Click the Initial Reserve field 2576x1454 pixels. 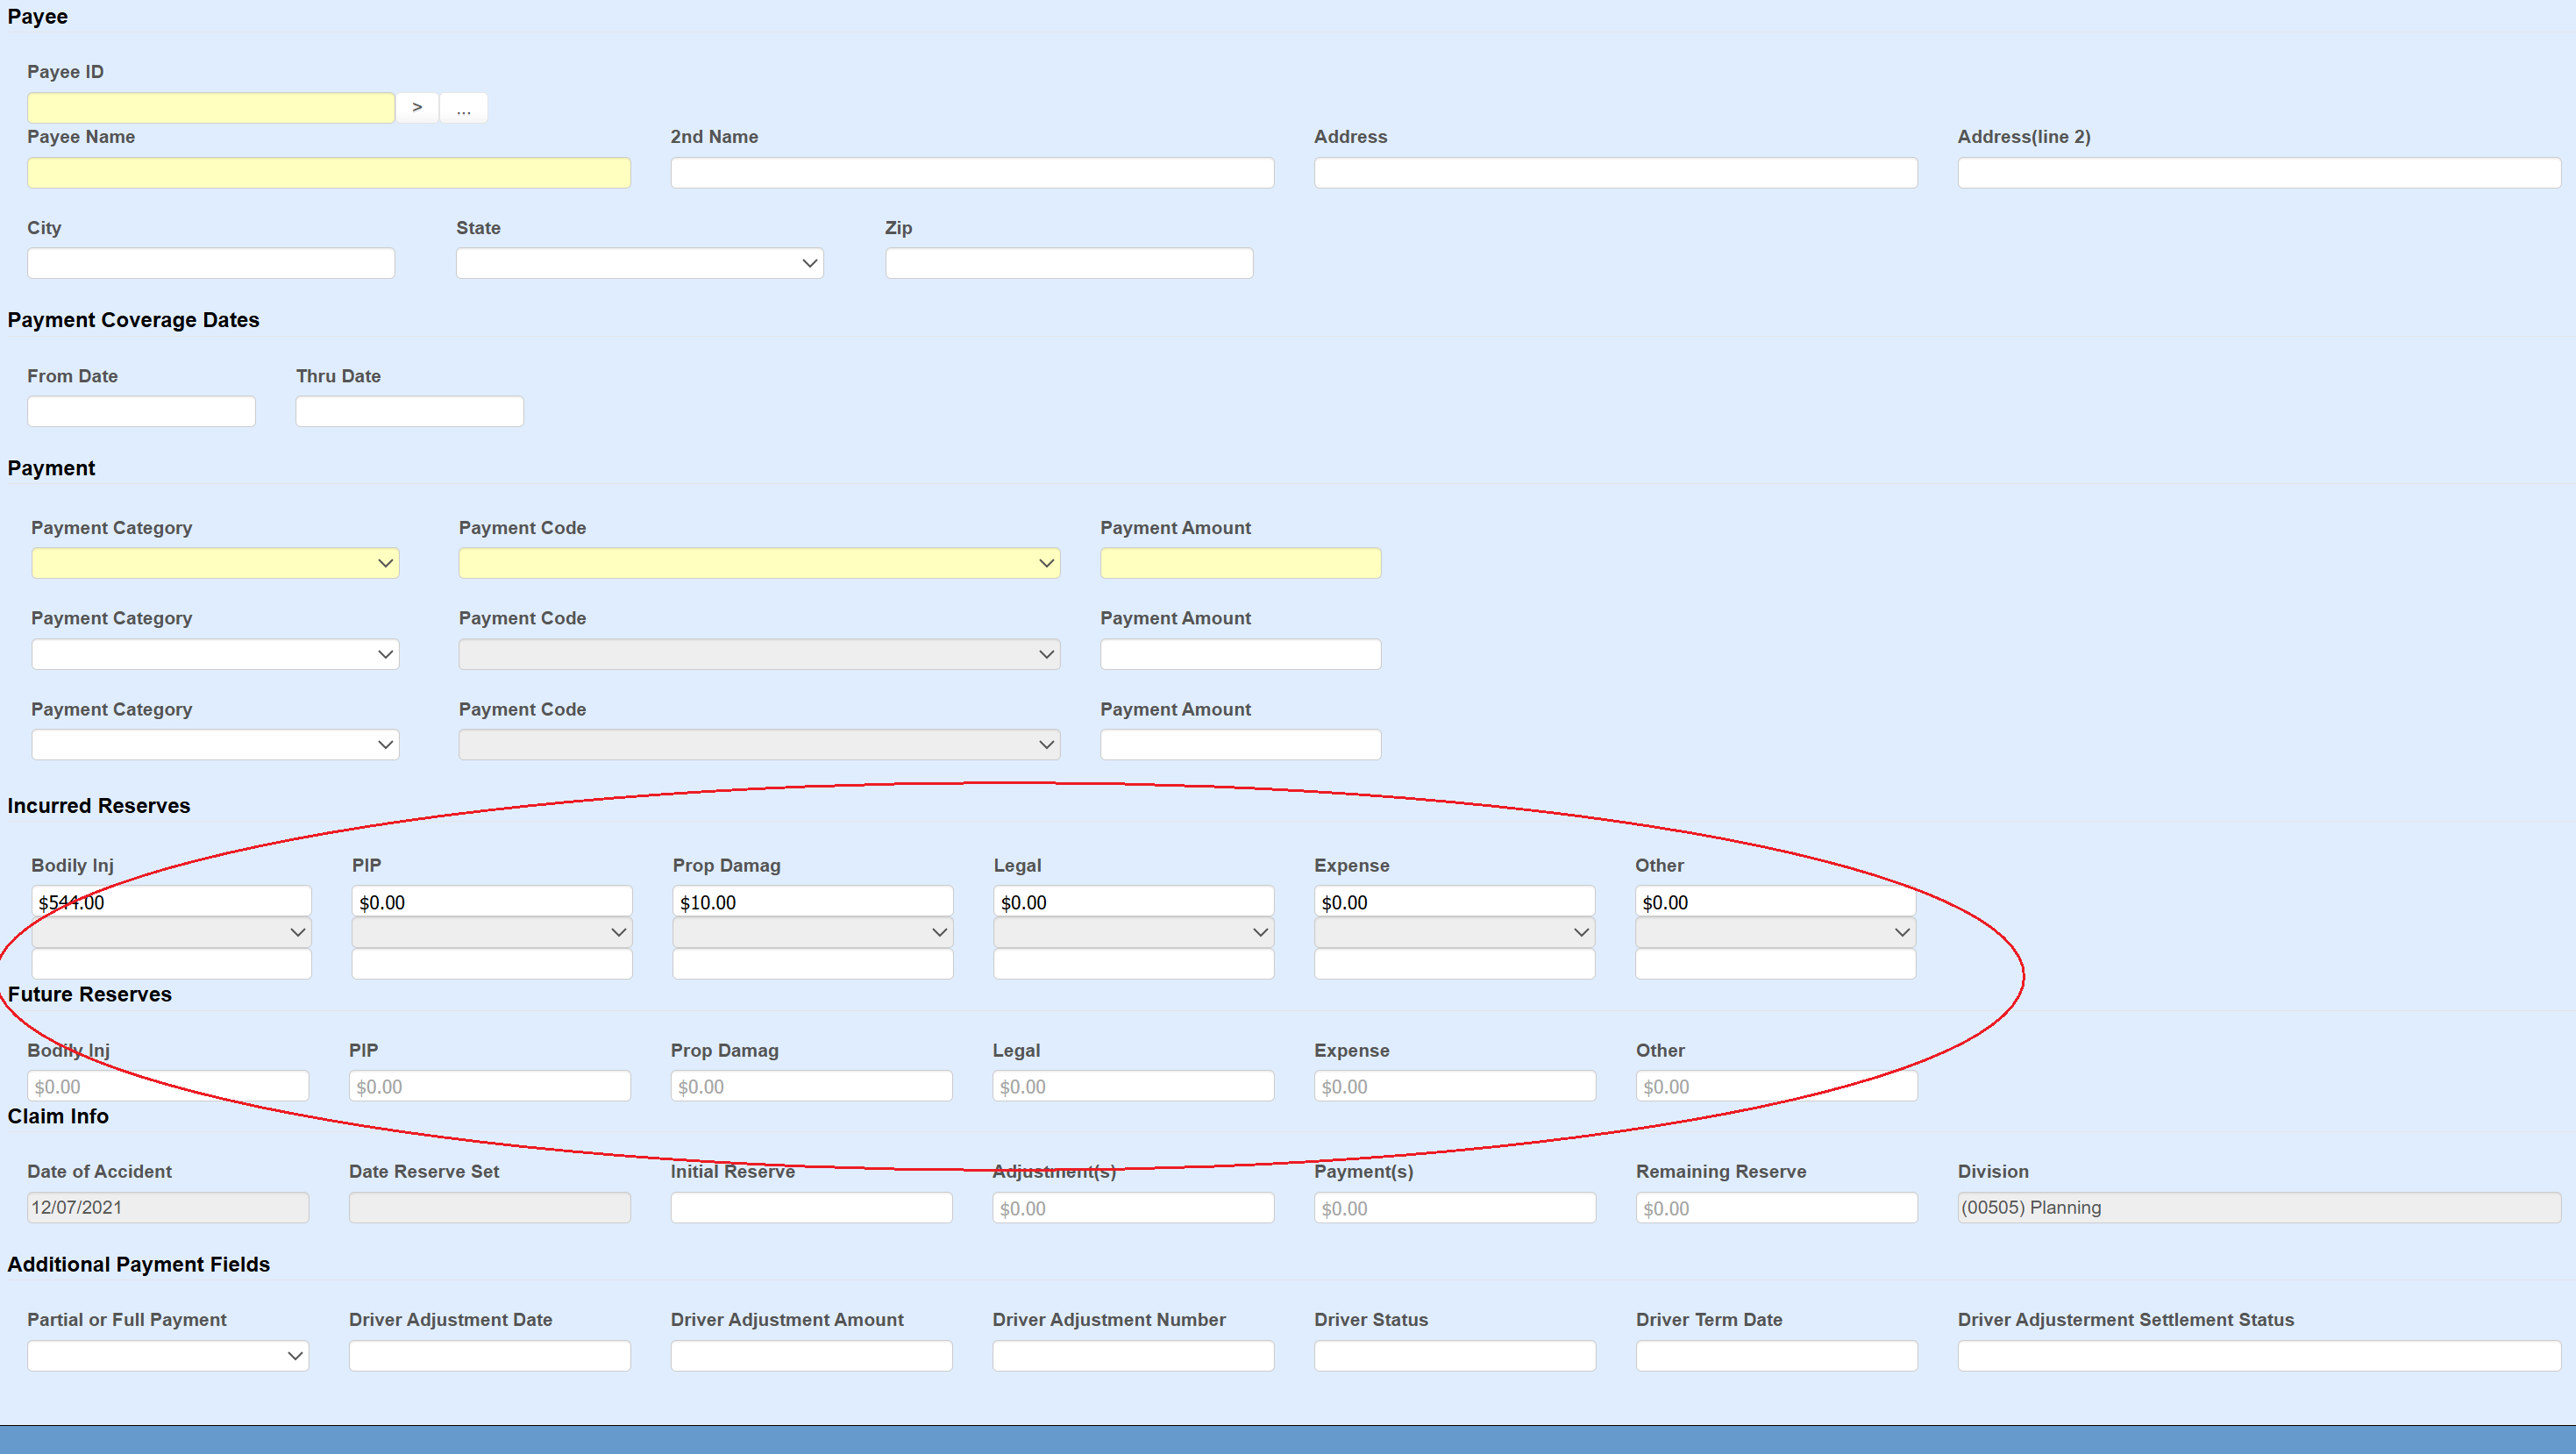pos(811,1207)
